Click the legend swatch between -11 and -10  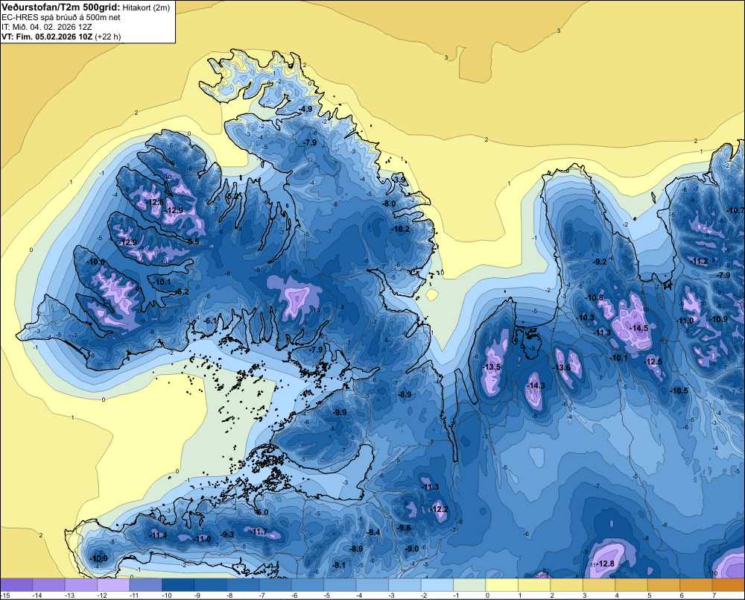tap(146, 585)
